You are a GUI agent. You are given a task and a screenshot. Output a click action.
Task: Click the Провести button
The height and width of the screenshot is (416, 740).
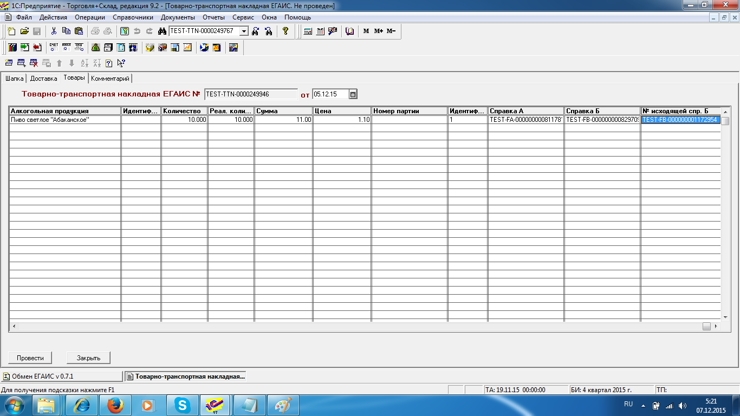point(30,357)
